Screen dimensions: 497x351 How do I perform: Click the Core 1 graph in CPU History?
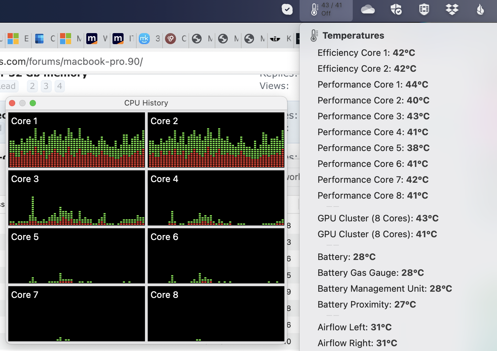coord(77,140)
